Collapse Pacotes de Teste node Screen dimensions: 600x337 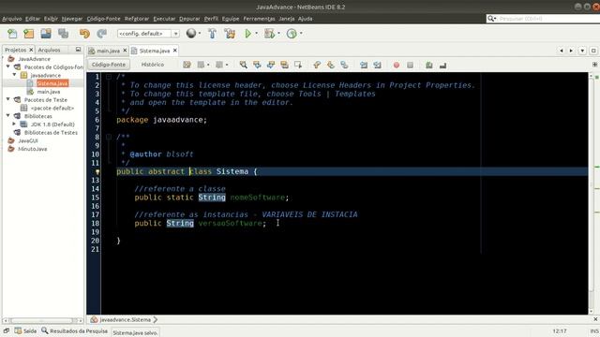point(8,99)
